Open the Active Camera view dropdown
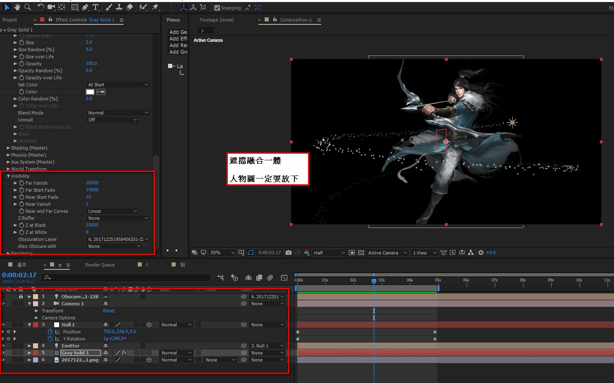 coord(387,252)
